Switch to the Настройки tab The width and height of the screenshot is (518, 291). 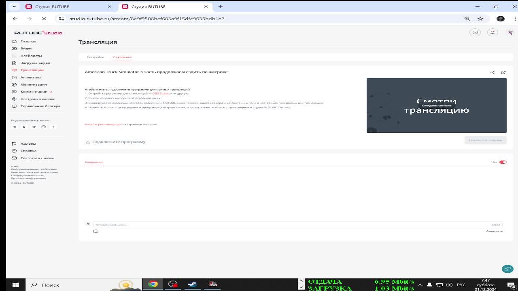[x=96, y=57]
